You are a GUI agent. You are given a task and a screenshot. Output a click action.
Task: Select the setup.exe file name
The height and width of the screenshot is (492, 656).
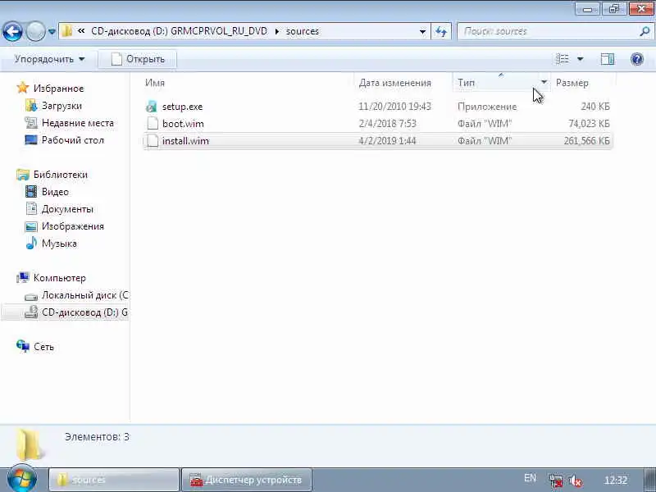tap(182, 107)
